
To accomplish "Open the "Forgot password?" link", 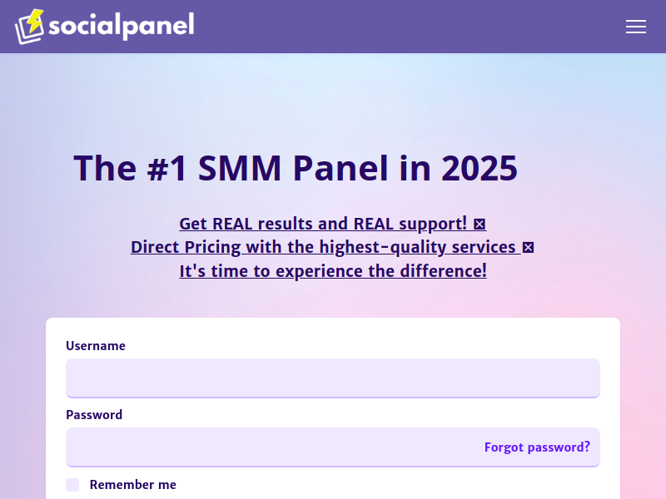I will (x=537, y=447).
